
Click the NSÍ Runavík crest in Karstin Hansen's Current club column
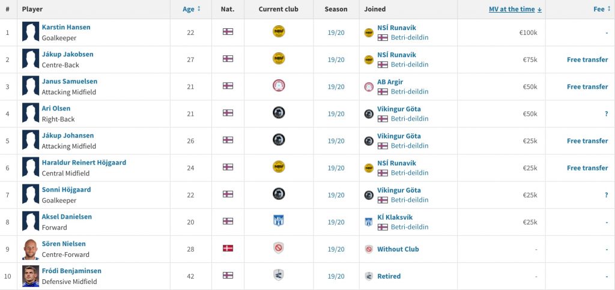coord(279,31)
